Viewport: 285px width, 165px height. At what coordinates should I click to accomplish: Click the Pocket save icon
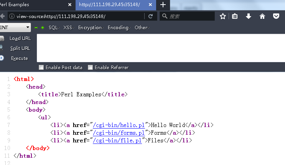pyautogui.click(x=276, y=16)
